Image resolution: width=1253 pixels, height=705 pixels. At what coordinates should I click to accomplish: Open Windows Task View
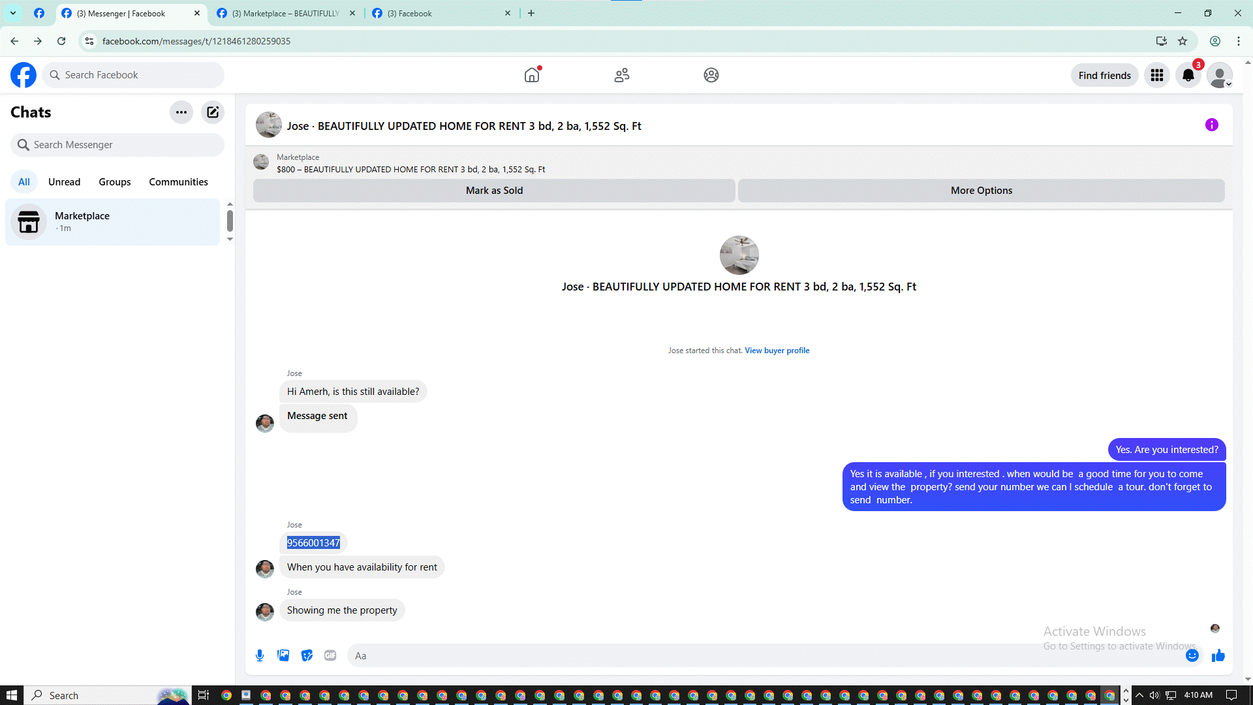click(x=203, y=695)
